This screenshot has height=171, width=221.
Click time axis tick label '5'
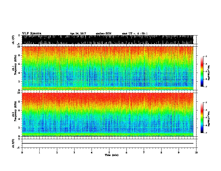109,153
